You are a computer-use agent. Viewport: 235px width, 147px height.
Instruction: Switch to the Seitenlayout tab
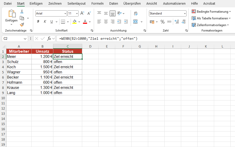coord(77,3)
